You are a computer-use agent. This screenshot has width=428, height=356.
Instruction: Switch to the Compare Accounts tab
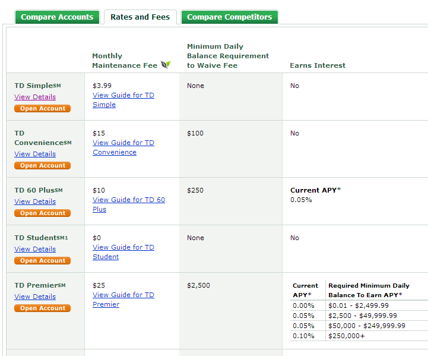[57, 17]
